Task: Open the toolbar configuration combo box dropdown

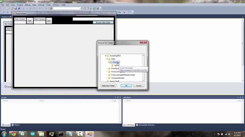Action: (80, 8)
